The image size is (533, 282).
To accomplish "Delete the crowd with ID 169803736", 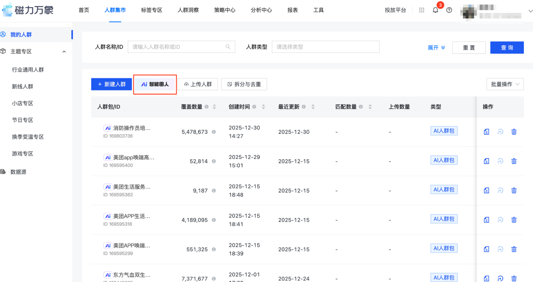I will (514, 132).
